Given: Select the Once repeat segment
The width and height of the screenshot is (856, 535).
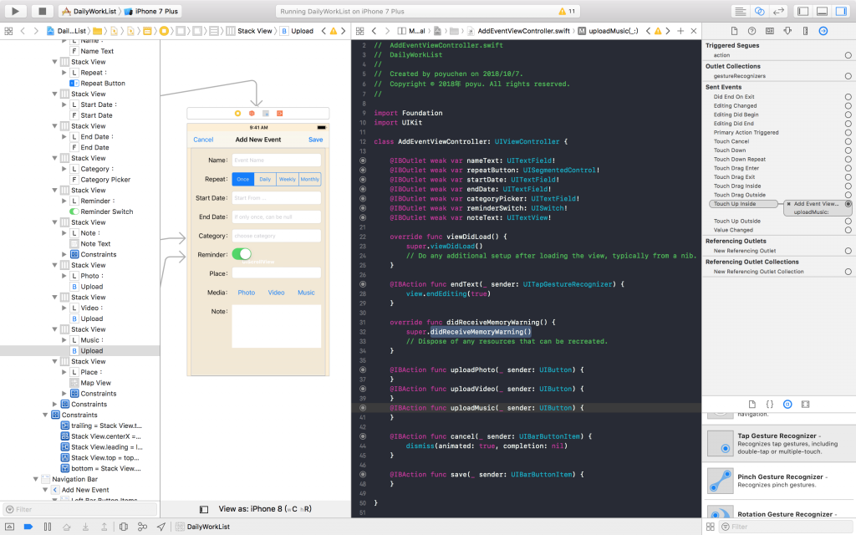Looking at the screenshot, I should (x=243, y=179).
